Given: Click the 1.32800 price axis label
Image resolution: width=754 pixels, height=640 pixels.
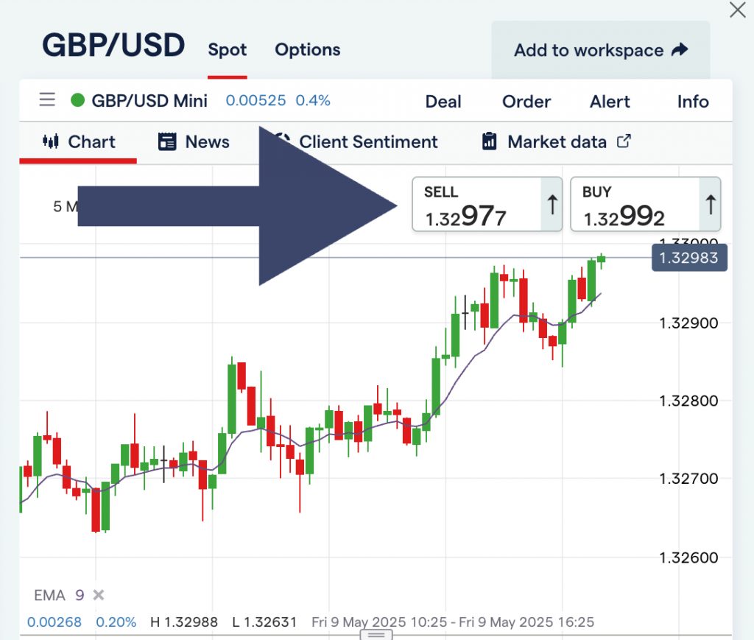Looking at the screenshot, I should tap(688, 401).
